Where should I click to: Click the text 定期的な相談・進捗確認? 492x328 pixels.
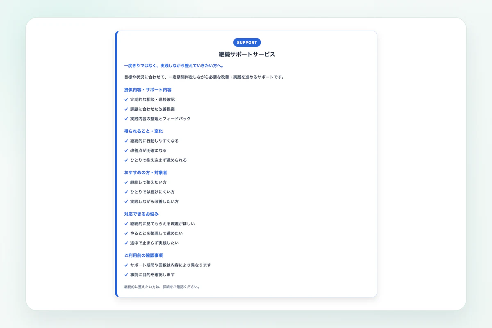(153, 100)
